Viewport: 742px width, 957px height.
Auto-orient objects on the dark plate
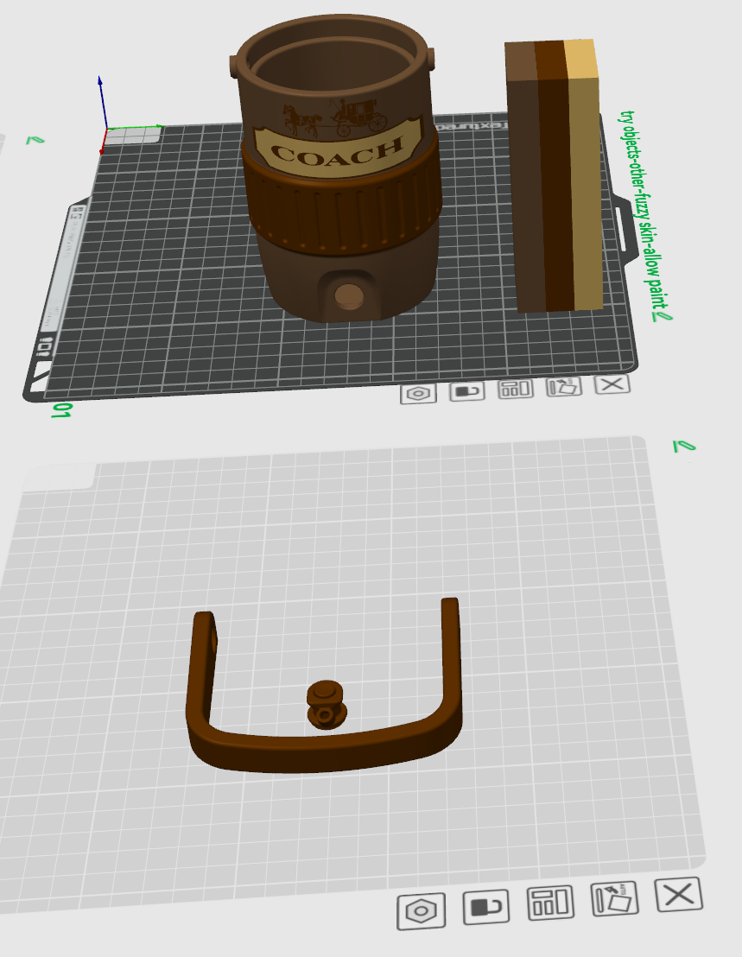coord(563,386)
